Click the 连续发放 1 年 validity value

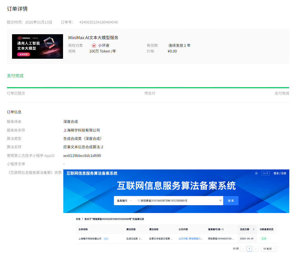click(179, 45)
